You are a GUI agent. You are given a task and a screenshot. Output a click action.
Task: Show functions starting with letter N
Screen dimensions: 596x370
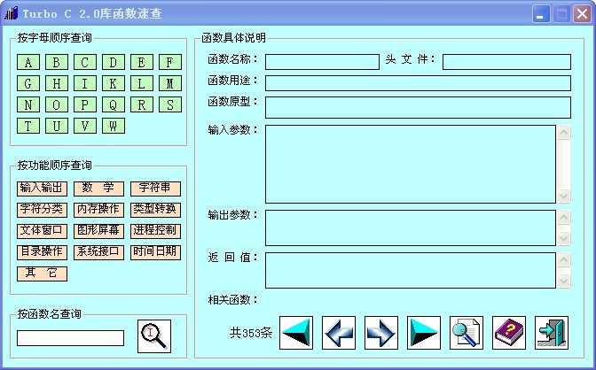tap(28, 104)
